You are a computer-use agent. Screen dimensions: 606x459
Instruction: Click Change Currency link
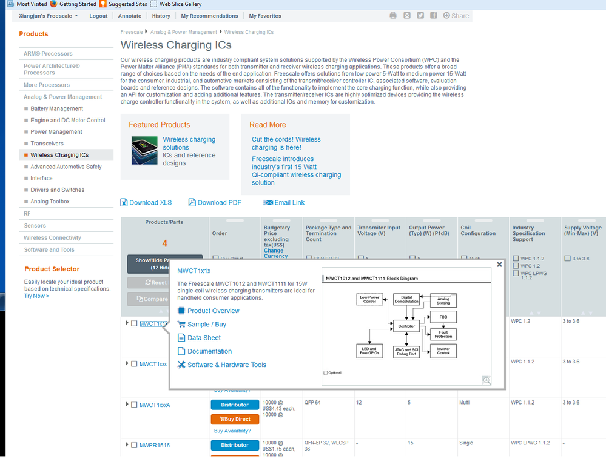tap(275, 253)
